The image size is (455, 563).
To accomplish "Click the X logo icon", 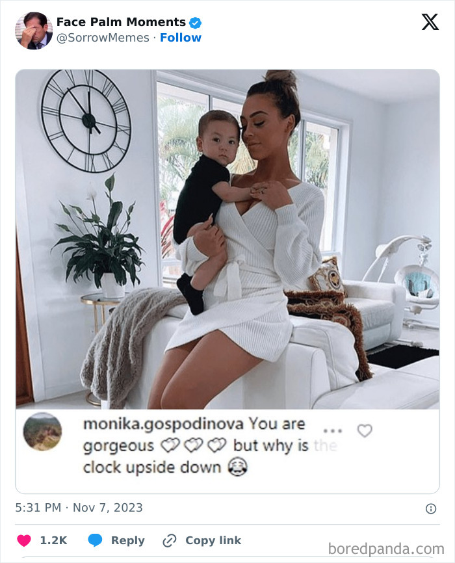I will 430,22.
